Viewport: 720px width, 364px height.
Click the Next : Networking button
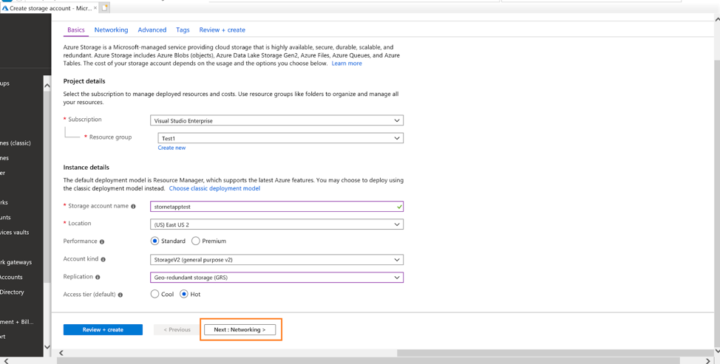coord(240,330)
